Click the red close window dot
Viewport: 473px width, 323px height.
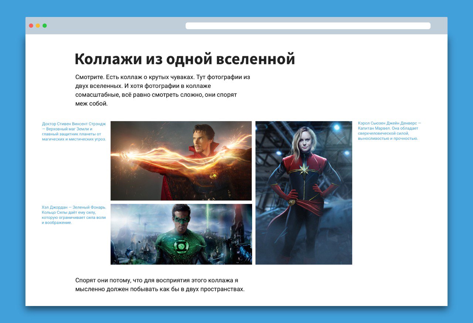pyautogui.click(x=31, y=26)
